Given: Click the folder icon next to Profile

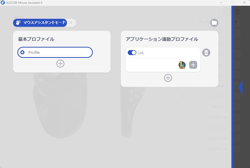Looking at the screenshot, I should [x=214, y=23].
